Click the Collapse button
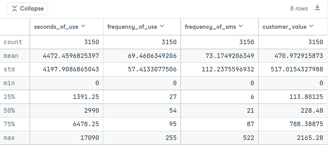The image size is (328, 145). tap(27, 9)
